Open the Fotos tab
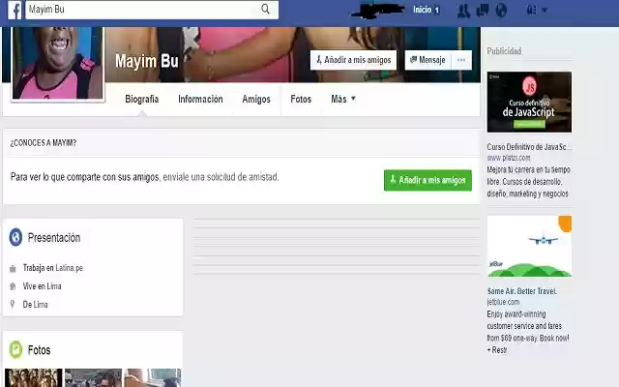 (x=301, y=99)
